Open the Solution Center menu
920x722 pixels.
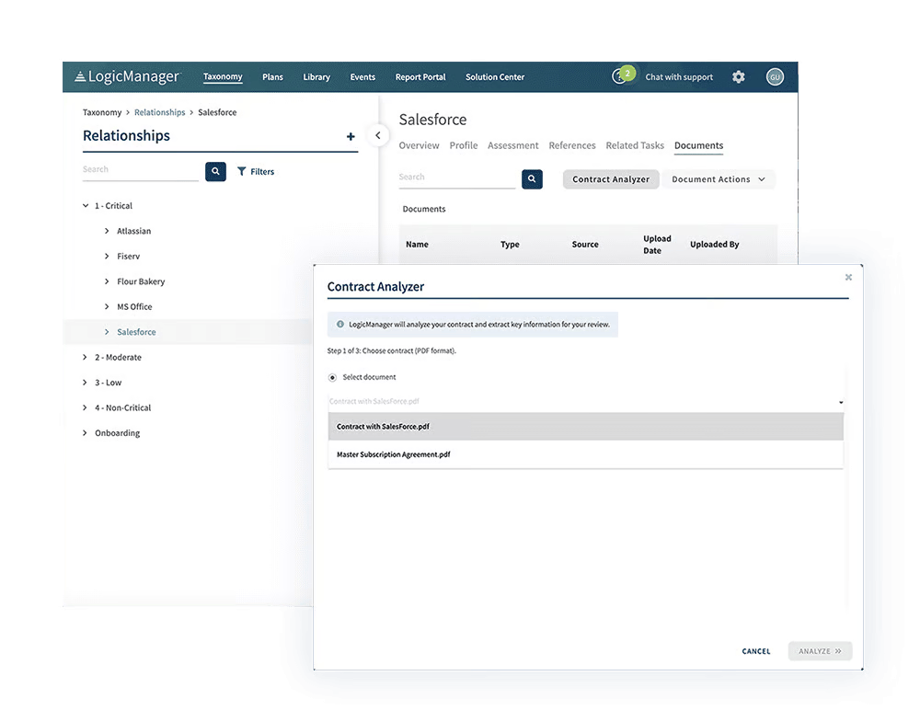pyautogui.click(x=495, y=77)
